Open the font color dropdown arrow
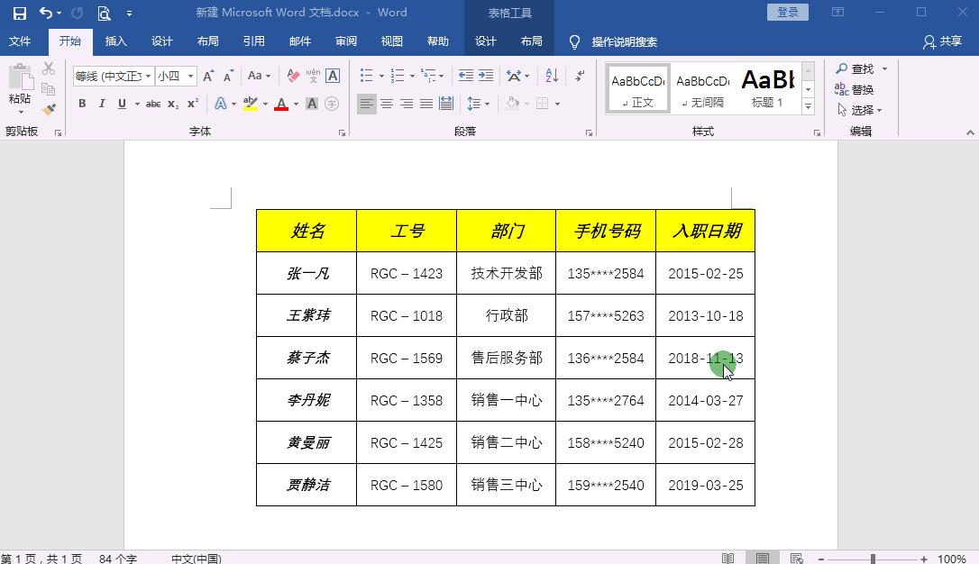The image size is (979, 564). 296,105
